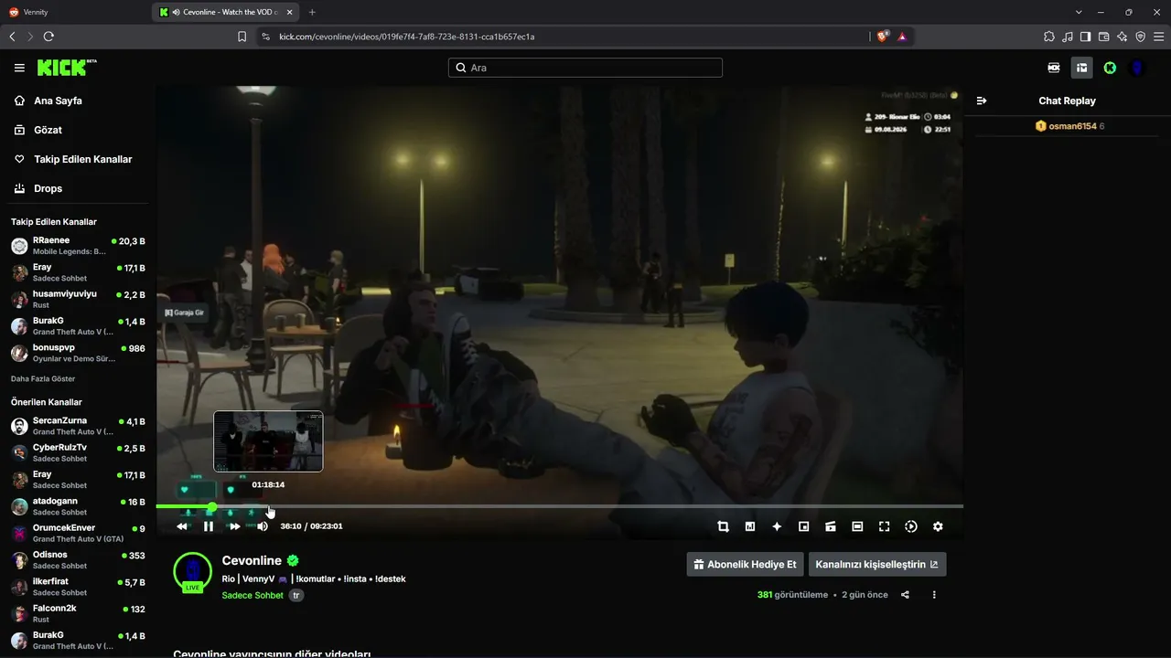This screenshot has height=658, width=1171.
Task: Open the playback speed control
Action: [x=911, y=526]
